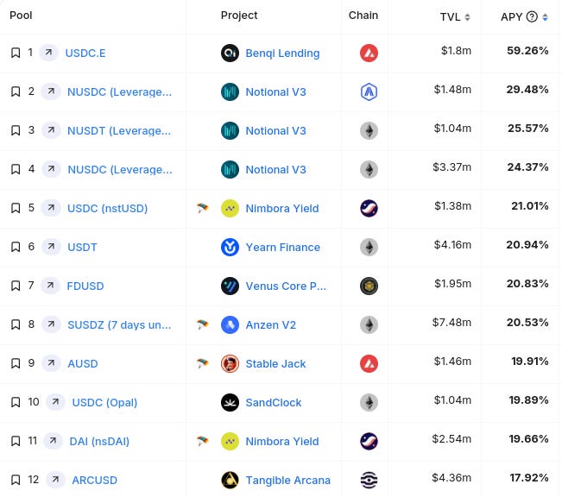This screenshot has width=562, height=497.
Task: Open the NUSDT (Leverage... pool link
Action: (x=119, y=131)
